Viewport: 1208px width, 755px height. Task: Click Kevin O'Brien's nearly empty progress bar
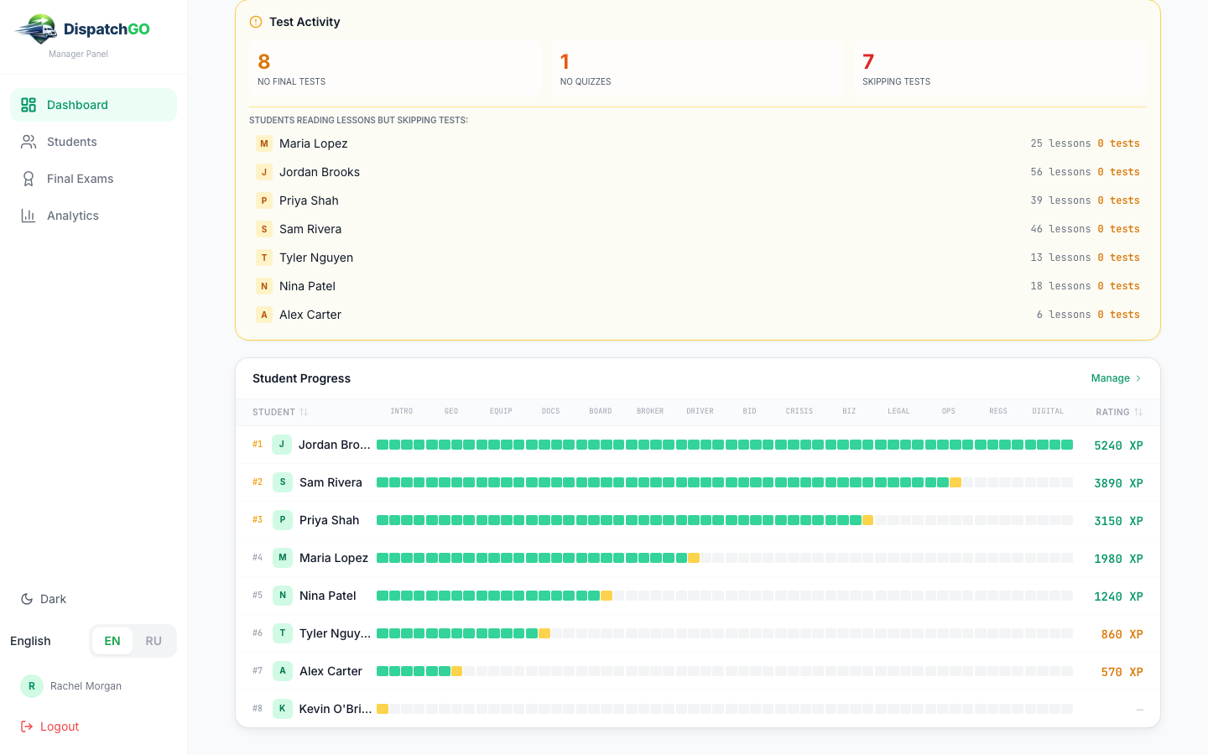[x=725, y=709]
